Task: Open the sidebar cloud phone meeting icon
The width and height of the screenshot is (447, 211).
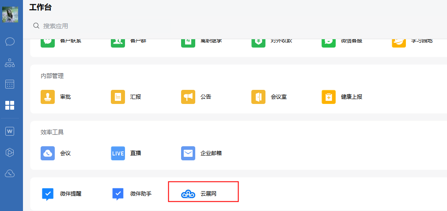Action: (x=10, y=174)
